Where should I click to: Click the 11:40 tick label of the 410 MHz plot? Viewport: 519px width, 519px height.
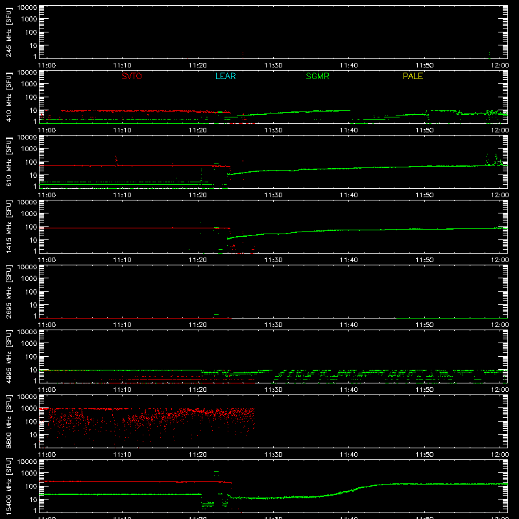(x=349, y=130)
